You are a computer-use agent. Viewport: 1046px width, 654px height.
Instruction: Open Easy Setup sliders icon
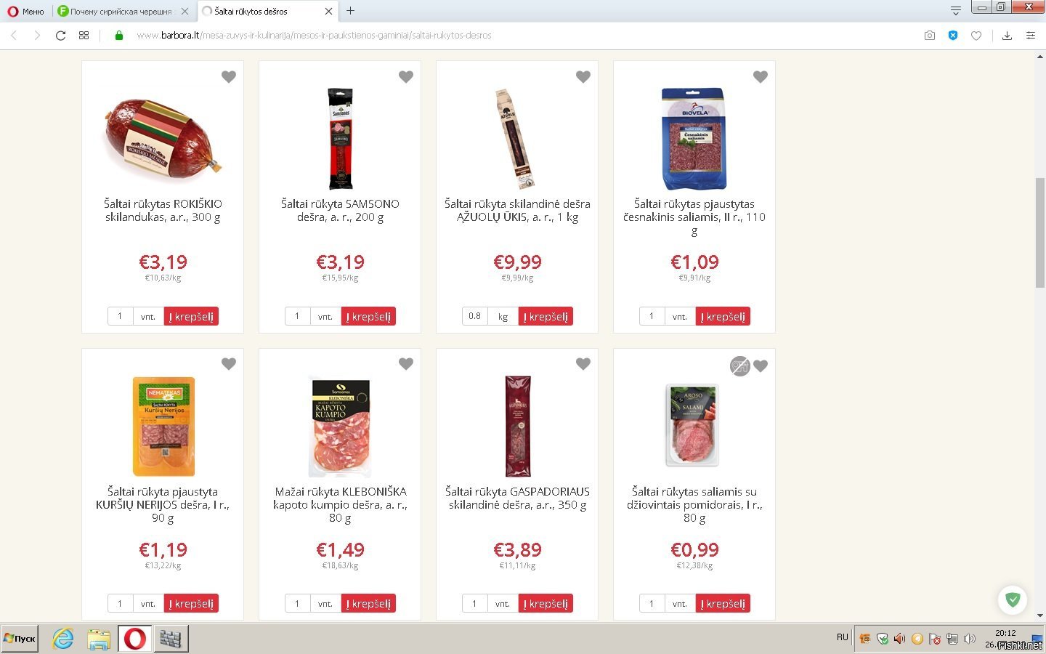coord(1030,35)
